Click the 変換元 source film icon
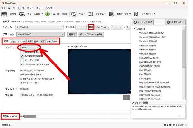Screen dimensions: 193x128 click(4, 14)
